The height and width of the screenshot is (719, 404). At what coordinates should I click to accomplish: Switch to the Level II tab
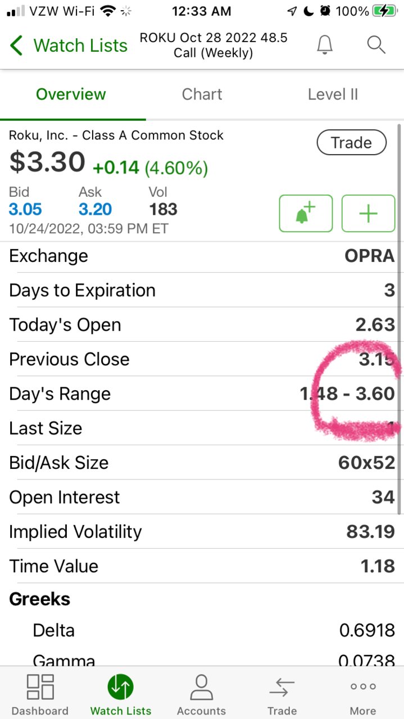[x=333, y=94]
